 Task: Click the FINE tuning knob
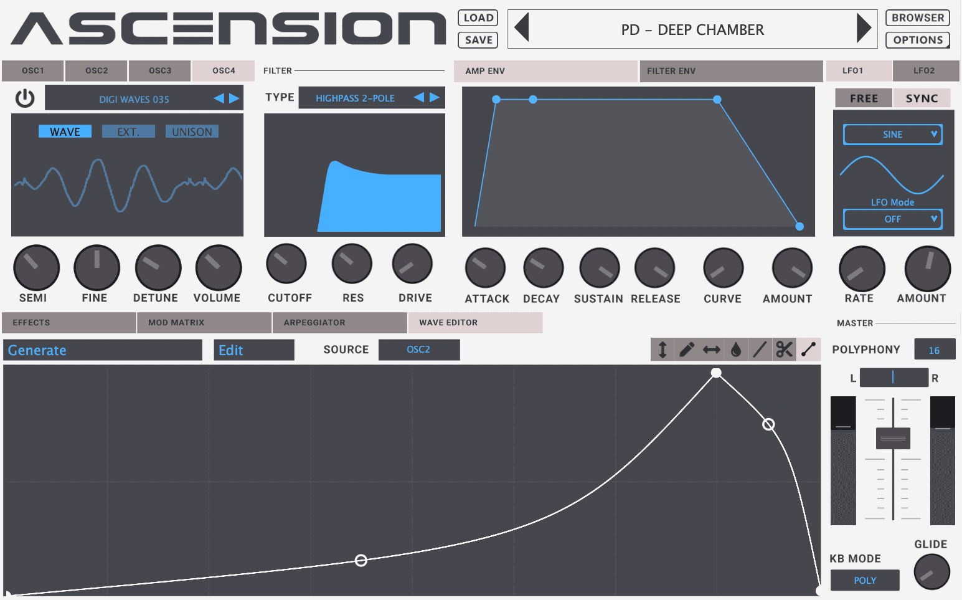click(x=97, y=268)
